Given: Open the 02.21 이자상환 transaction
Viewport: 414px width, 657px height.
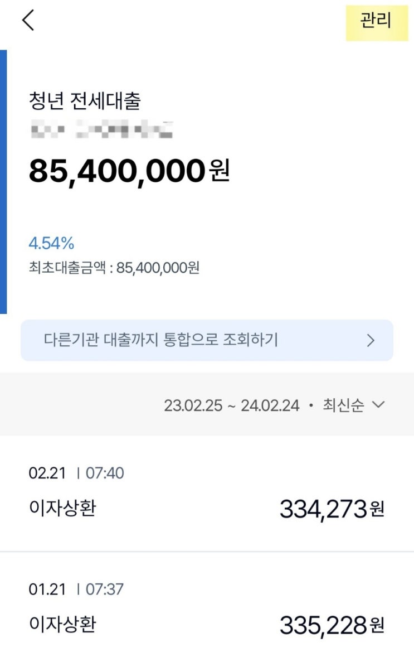Looking at the screenshot, I should (206, 494).
